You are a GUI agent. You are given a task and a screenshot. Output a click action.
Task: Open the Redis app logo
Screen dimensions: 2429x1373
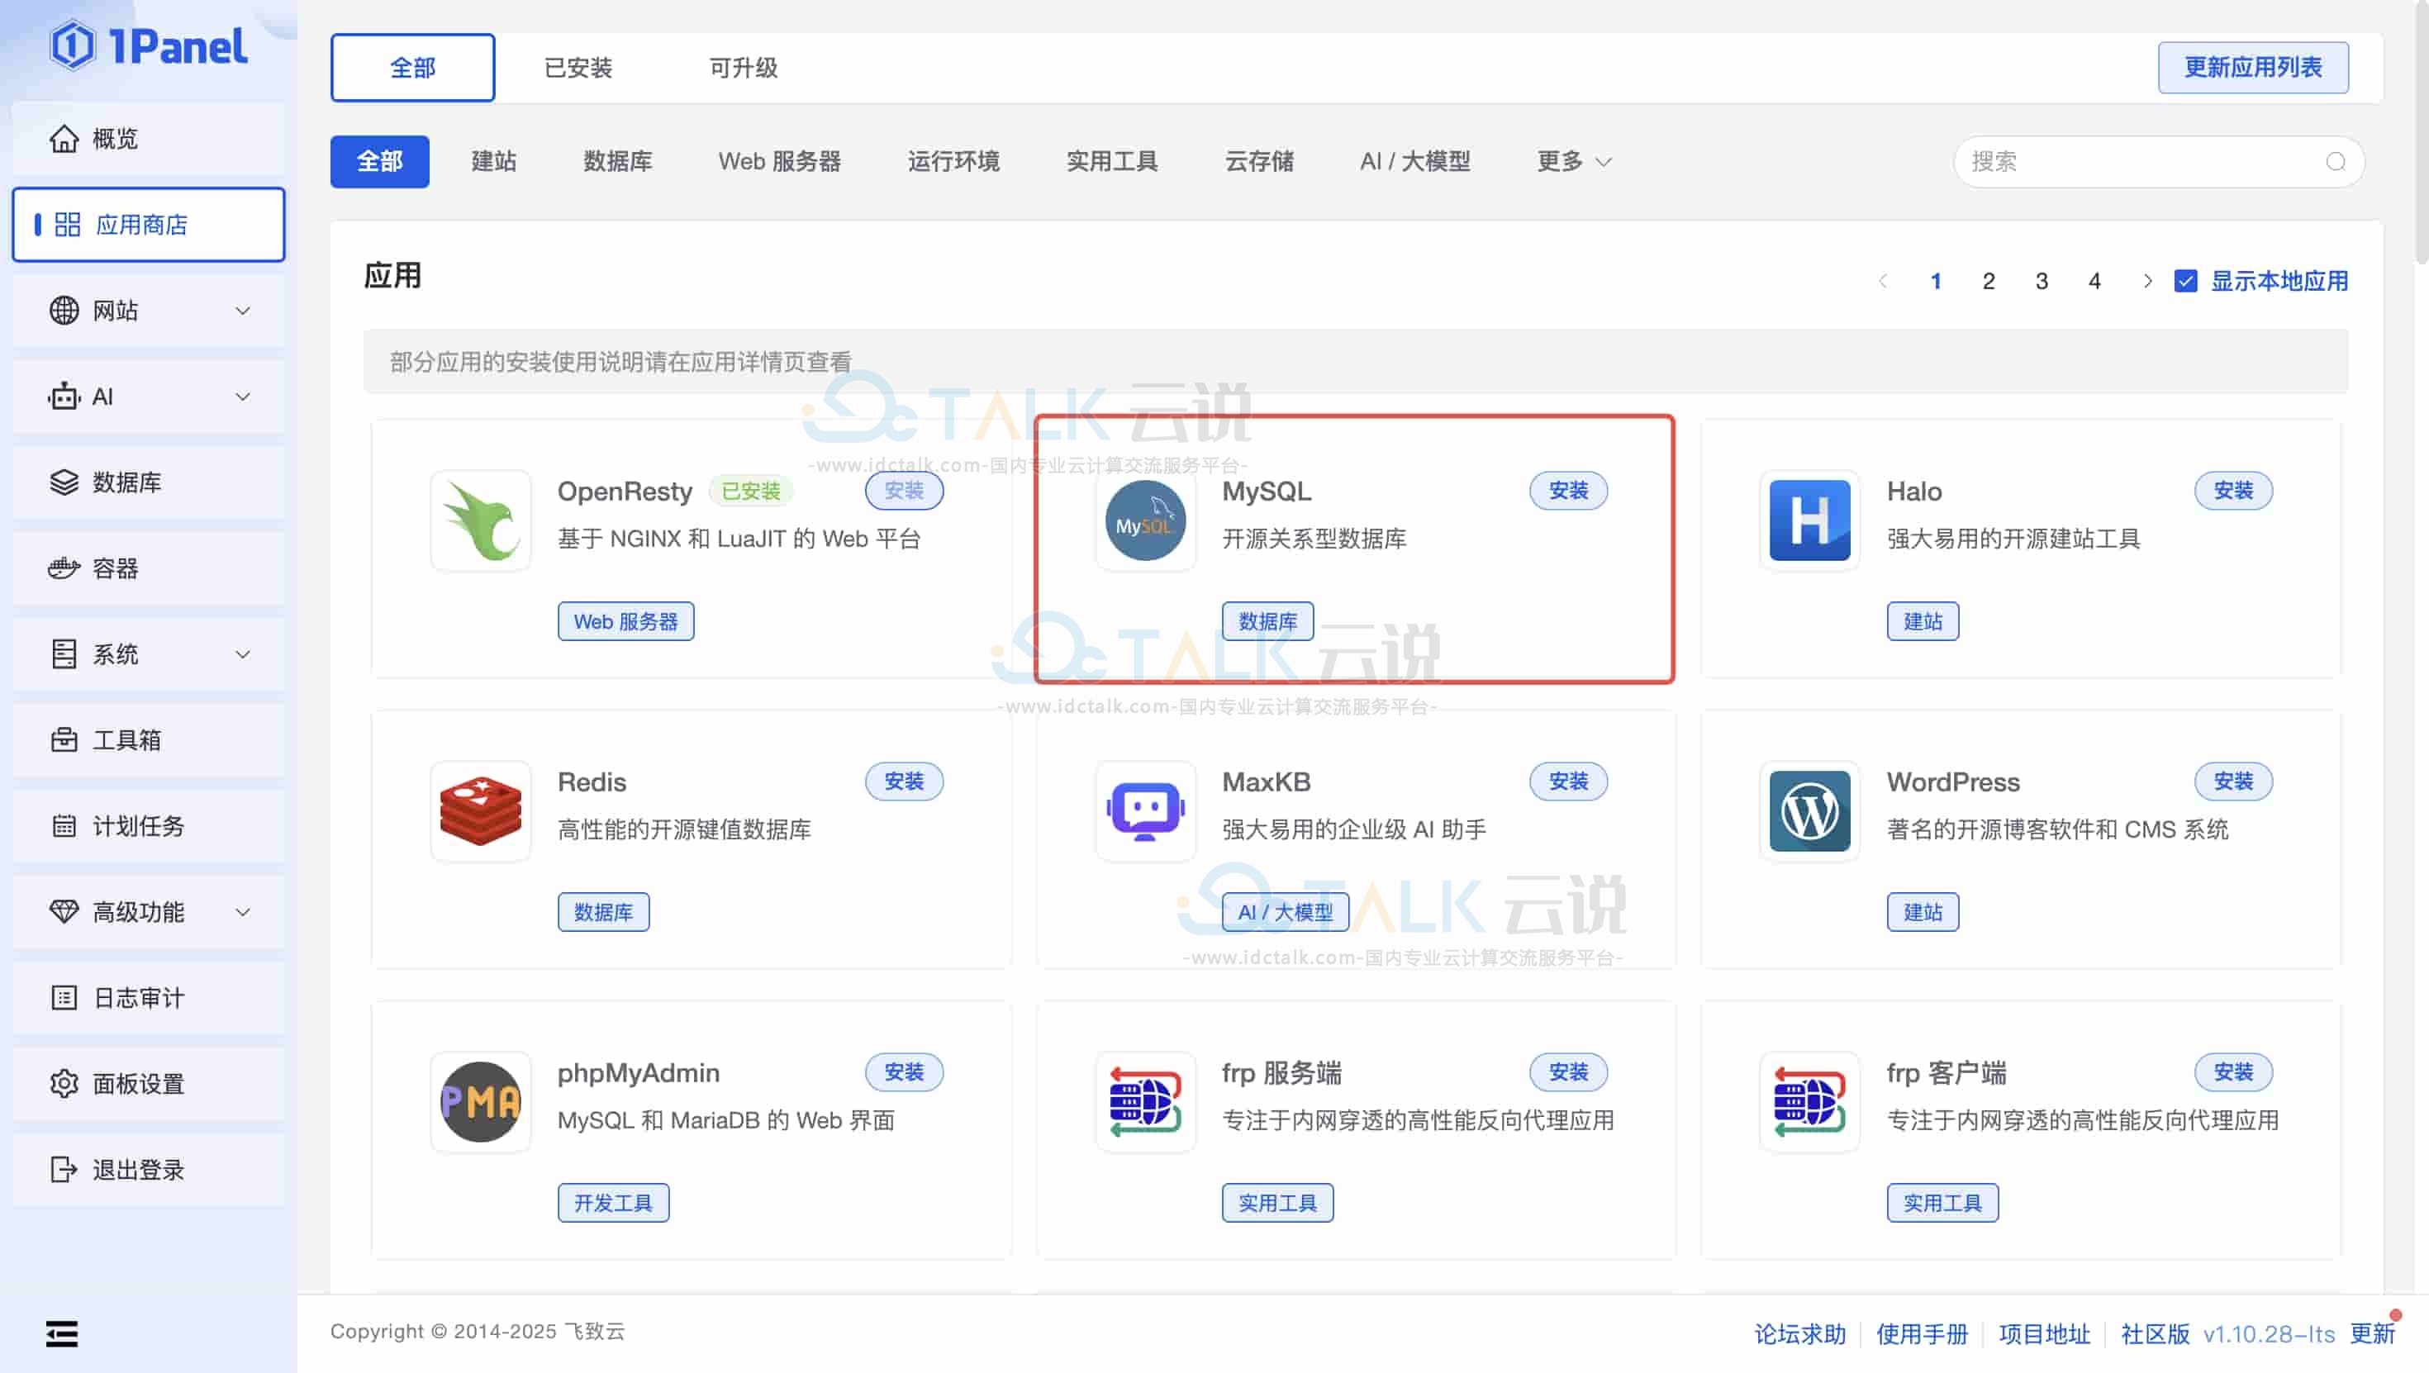click(481, 811)
